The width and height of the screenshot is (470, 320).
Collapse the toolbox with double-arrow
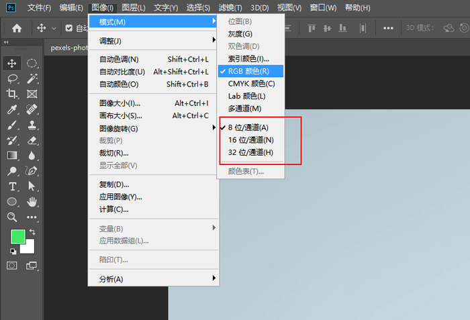[x=6, y=42]
